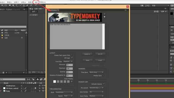
Task: Select the Clone Stamp tool
Action: 24,5
